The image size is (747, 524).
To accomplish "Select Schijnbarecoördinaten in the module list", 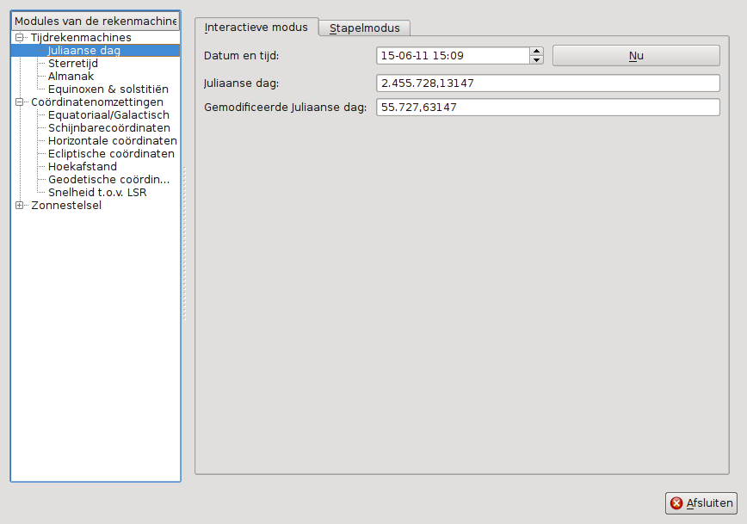I will point(109,128).
